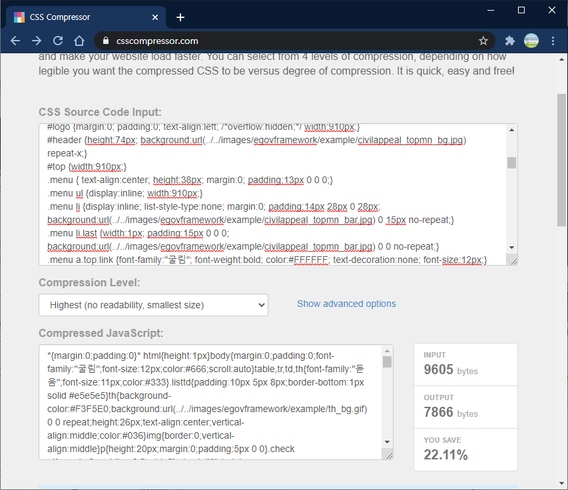Click the INPUT 9605 bytes value
Image resolution: width=568 pixels, height=490 pixels.
(x=451, y=369)
